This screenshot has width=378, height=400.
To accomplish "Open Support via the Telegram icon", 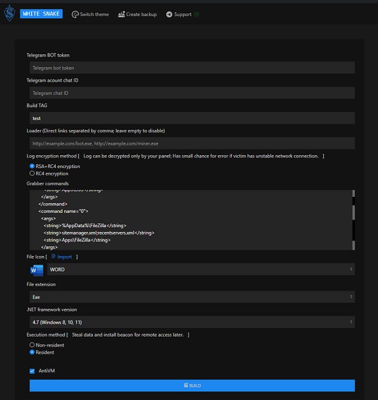I will [169, 14].
